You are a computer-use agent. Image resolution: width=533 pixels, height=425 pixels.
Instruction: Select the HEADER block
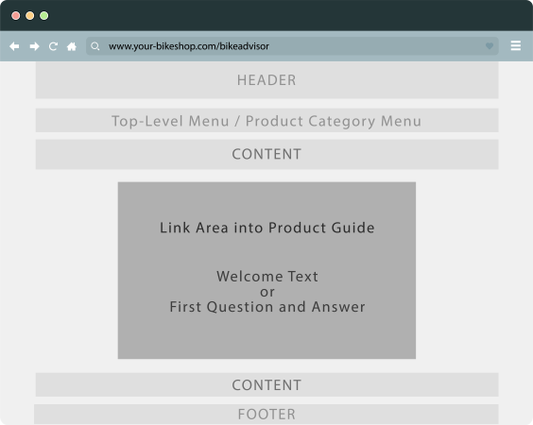tap(266, 80)
